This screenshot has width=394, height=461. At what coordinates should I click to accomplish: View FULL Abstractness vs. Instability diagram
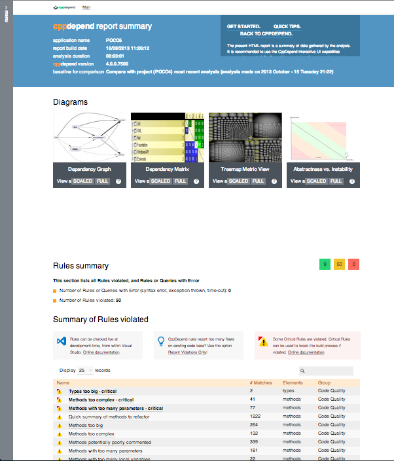pos(336,181)
